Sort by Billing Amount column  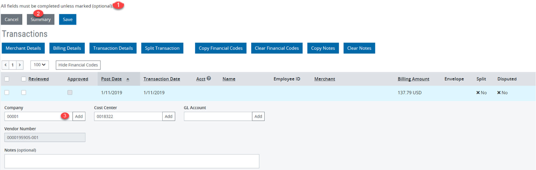[413, 79]
